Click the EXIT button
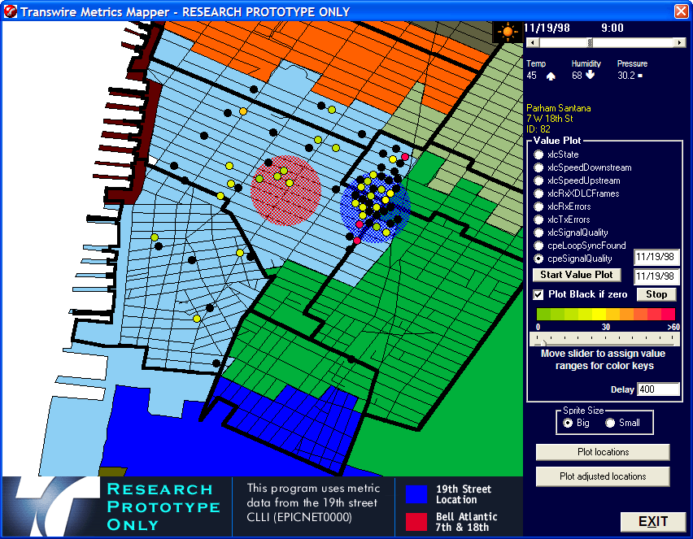Screen dimensions: 693x539 point(653,522)
